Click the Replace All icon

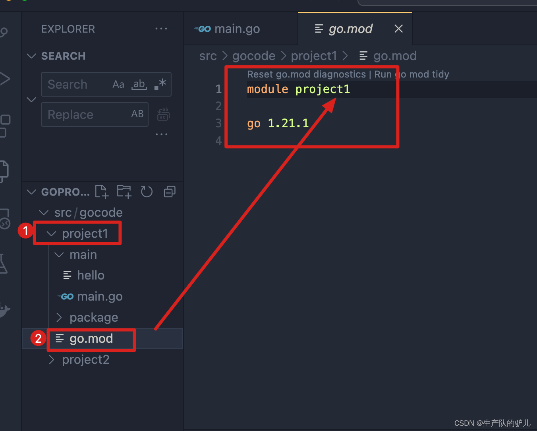coord(163,115)
